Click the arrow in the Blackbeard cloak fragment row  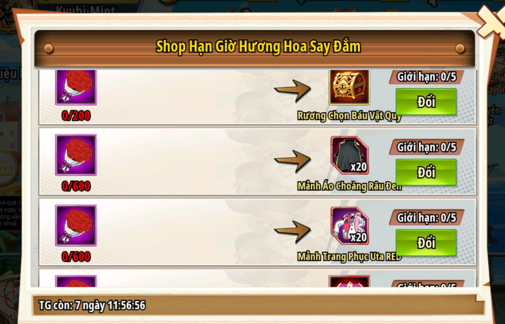pyautogui.click(x=293, y=161)
